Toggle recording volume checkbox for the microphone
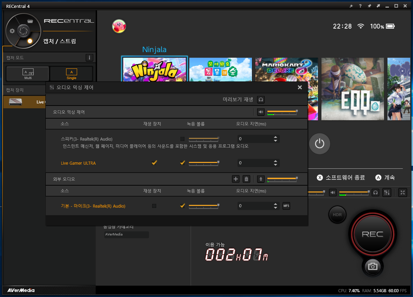413x297 pixels. click(182, 206)
